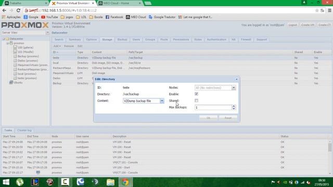Select the local storage row in table
The width and height of the screenshot is (333, 187).
[191, 63]
